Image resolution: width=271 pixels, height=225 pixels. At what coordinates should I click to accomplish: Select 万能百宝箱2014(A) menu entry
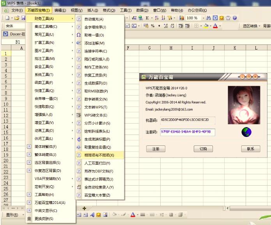pos(51,203)
